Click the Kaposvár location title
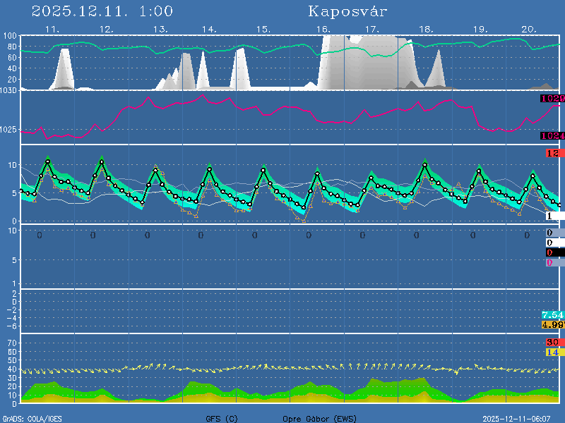Viewport: 565px width, 423px height. [347, 12]
